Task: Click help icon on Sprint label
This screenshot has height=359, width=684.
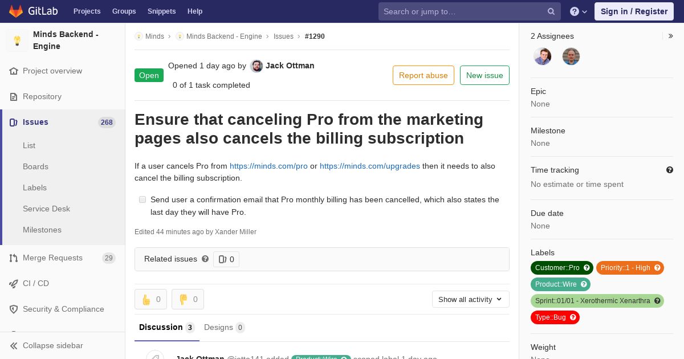Action: [x=657, y=301]
